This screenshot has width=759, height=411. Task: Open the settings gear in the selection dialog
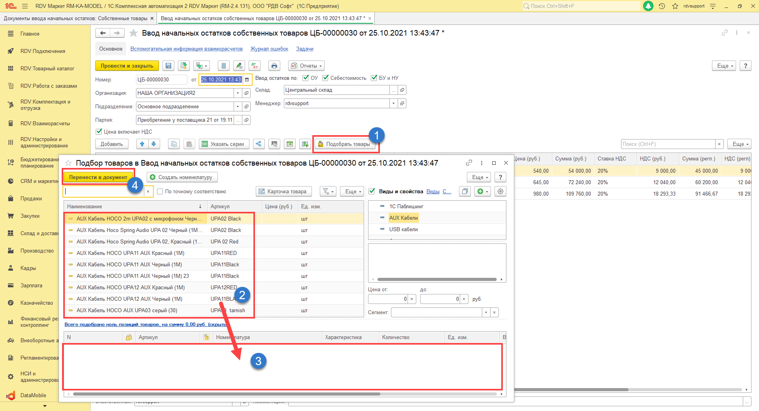500,191
